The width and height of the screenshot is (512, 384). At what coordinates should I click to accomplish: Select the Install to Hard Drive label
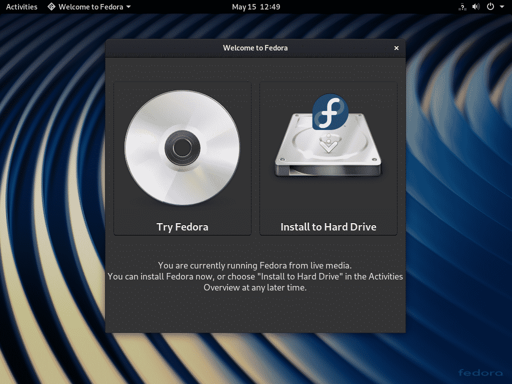[x=328, y=226]
